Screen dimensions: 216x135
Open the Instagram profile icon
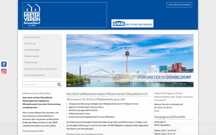(x=4, y=71)
